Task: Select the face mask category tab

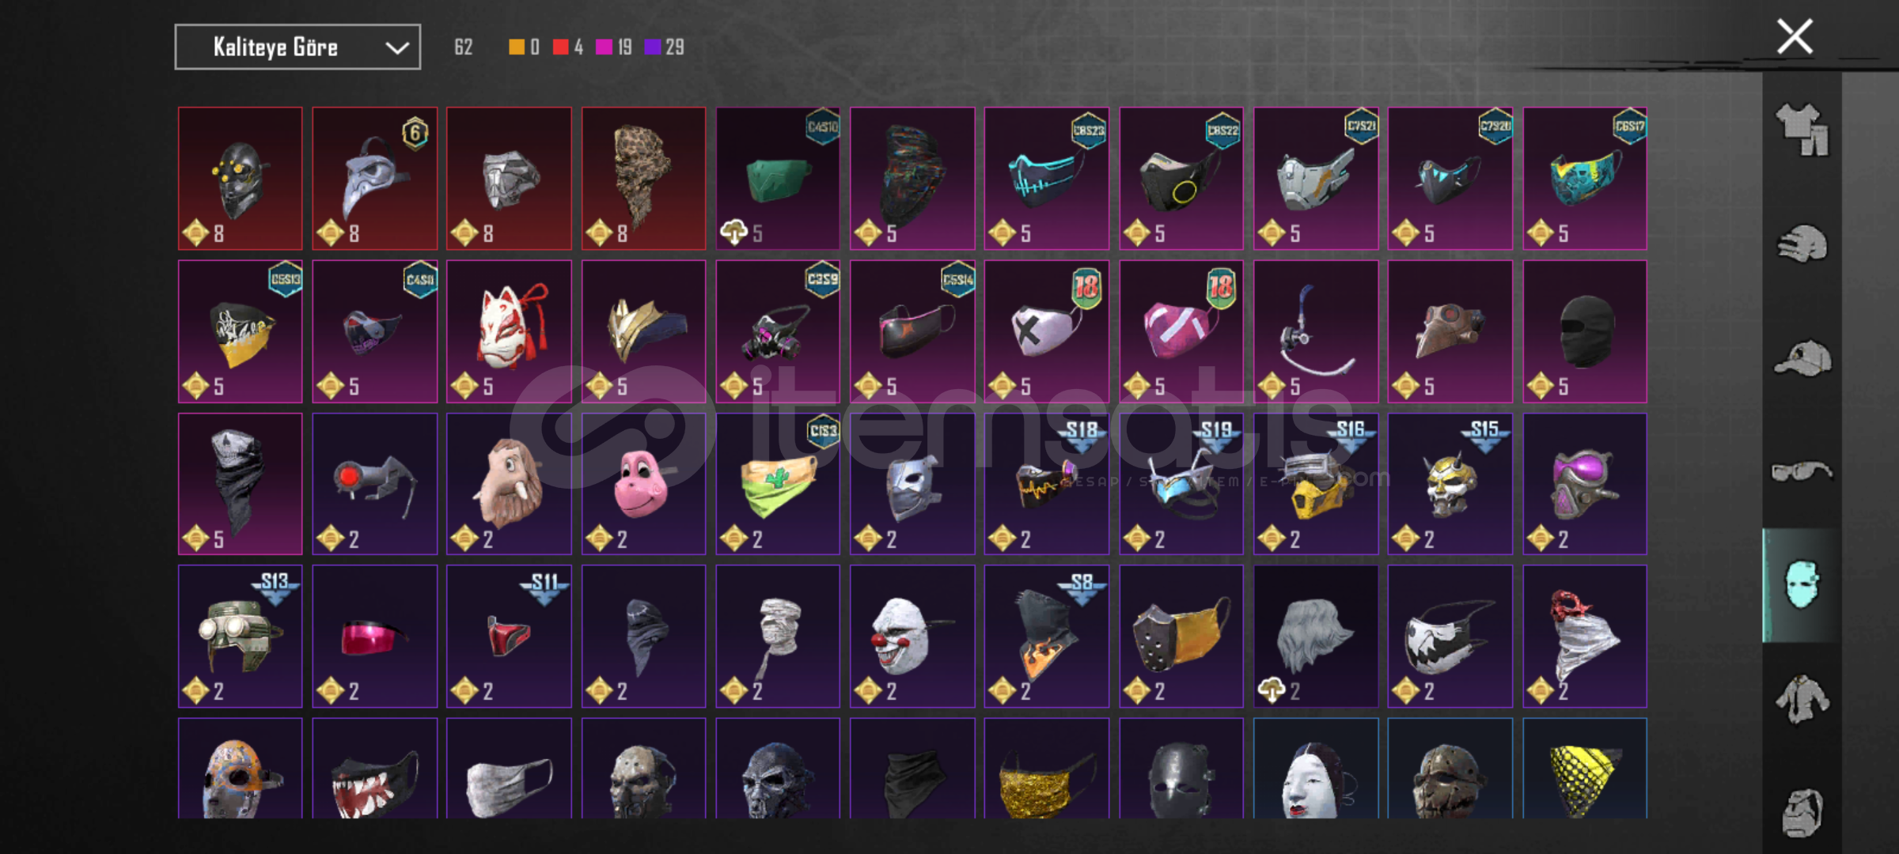Action: pos(1802,585)
